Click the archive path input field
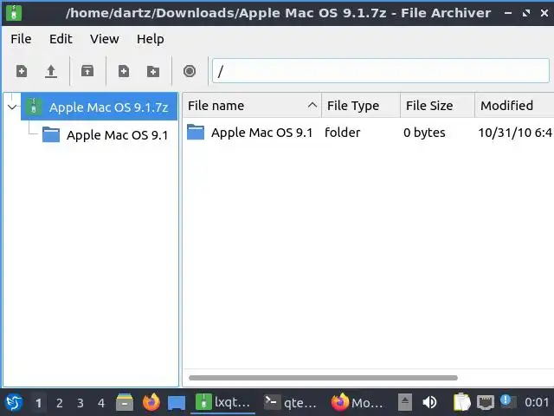This screenshot has height=416, width=554. [x=381, y=71]
